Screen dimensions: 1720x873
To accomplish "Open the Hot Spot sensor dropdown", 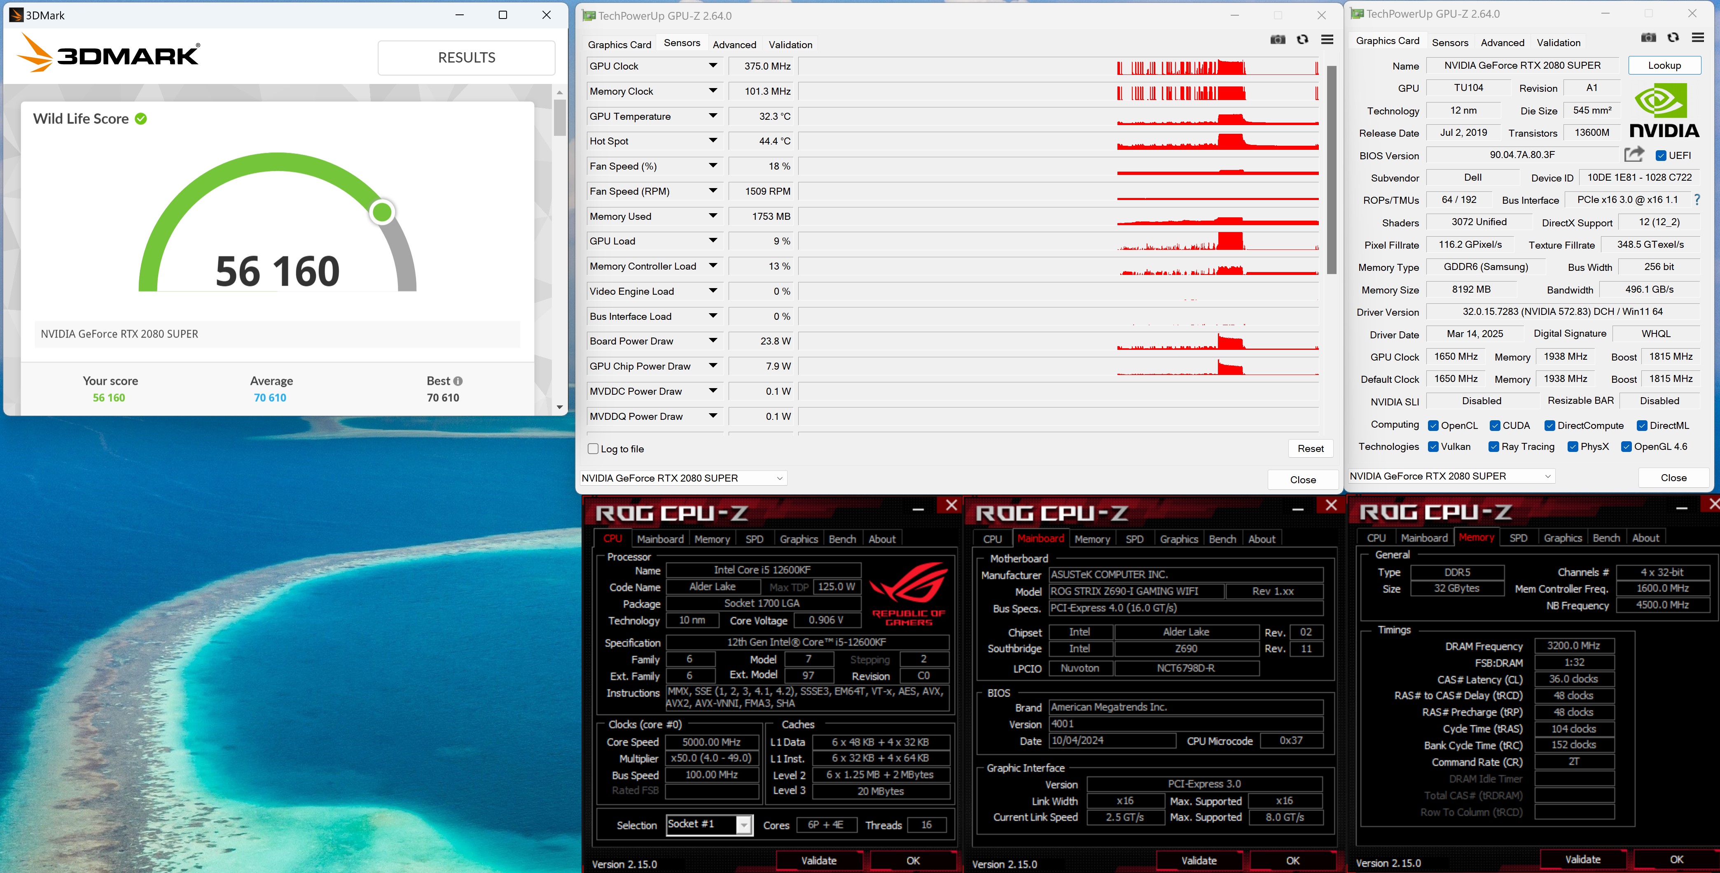I will (x=713, y=141).
